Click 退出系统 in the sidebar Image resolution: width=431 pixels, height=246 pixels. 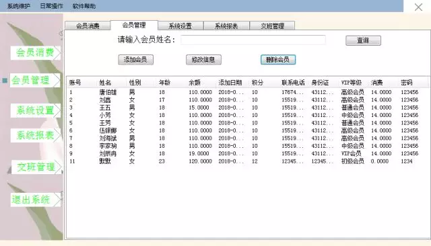click(x=35, y=200)
